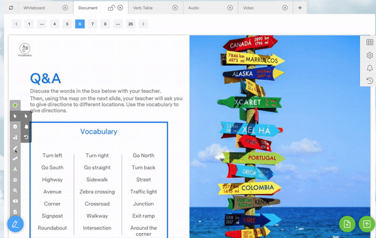Screen dimensions: 376x238
Task: Select the hand pan tool
Action: click(x=26, y=126)
